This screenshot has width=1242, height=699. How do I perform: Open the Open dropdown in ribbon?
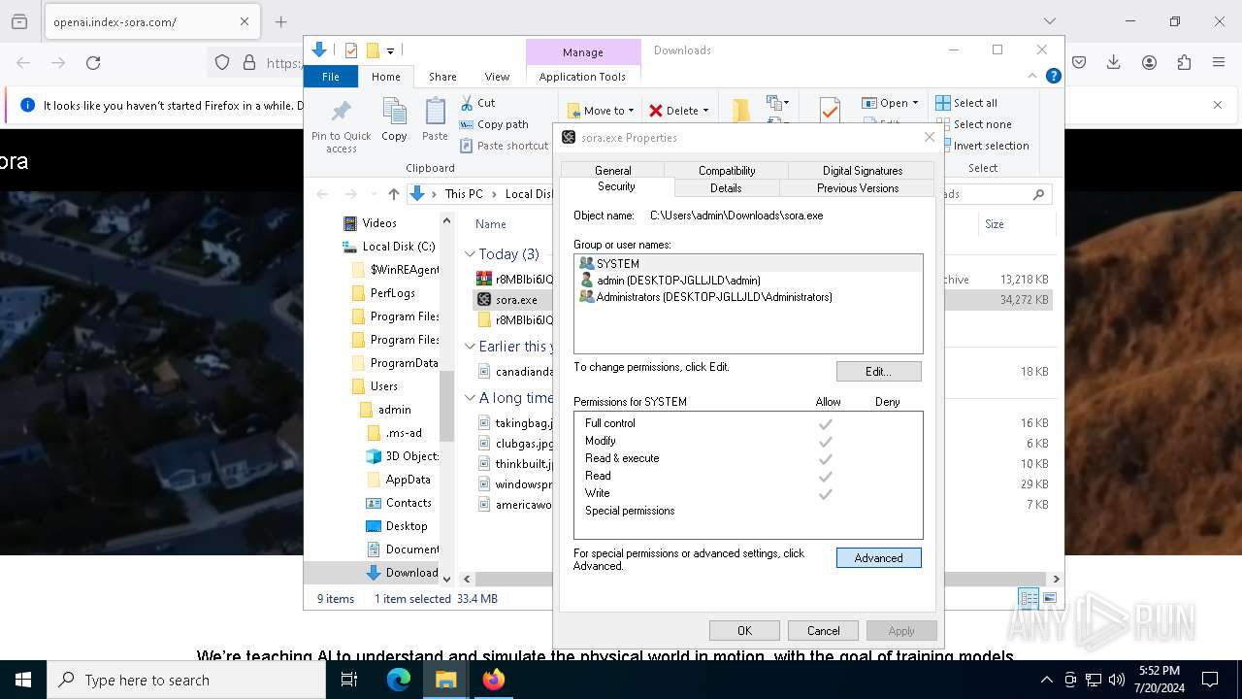(x=890, y=103)
